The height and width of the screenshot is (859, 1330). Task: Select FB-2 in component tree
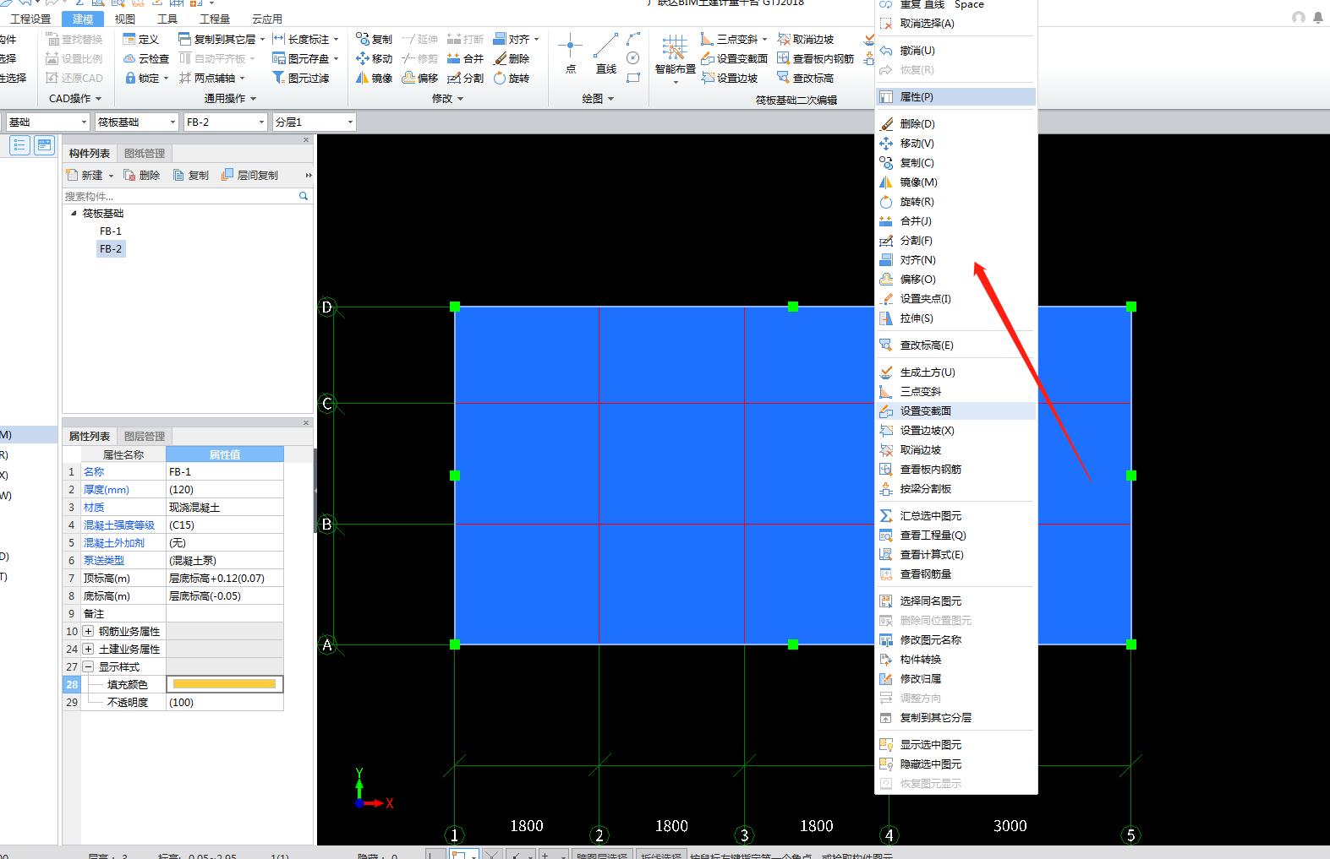click(x=111, y=249)
